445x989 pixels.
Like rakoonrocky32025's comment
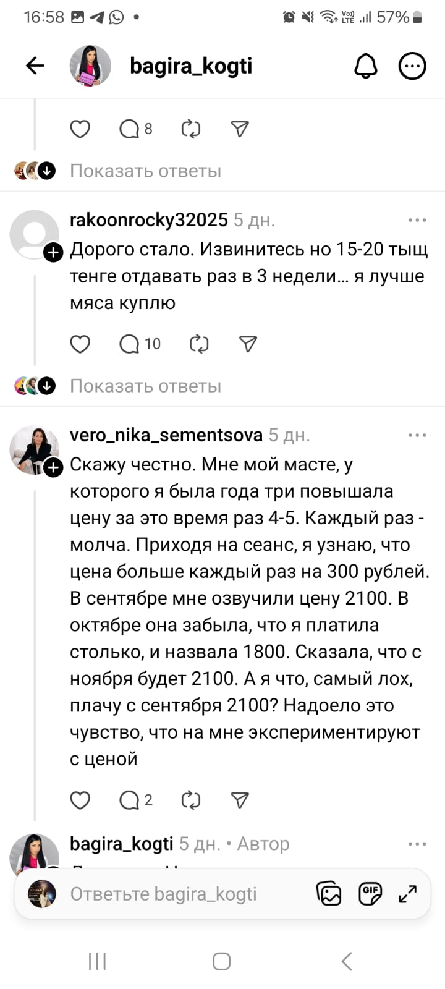tap(80, 344)
